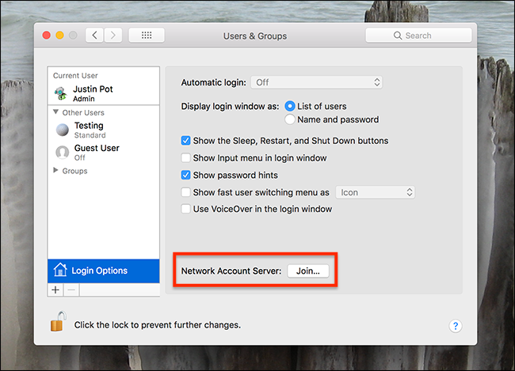Uncheck Show the Sleep, Restart, Shut Down buttons
This screenshot has width=515, height=371.
click(x=186, y=141)
